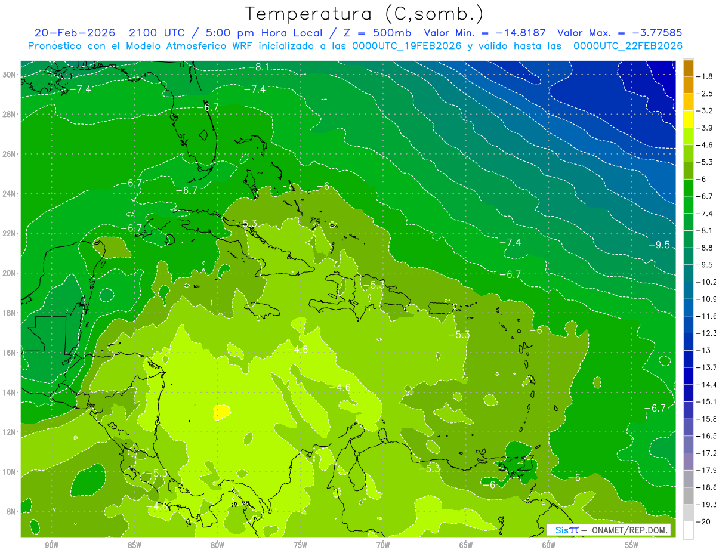Click the bright yellow color bar swatch above -3.9
The width and height of the screenshot is (716, 553).
coord(688,119)
